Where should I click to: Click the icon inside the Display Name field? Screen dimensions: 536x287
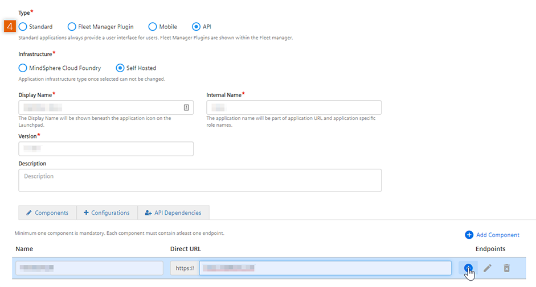tap(186, 107)
